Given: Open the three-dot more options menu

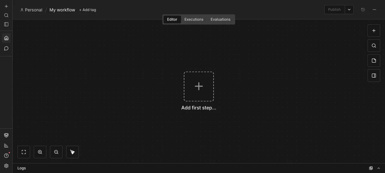Looking at the screenshot, I should click(x=374, y=10).
